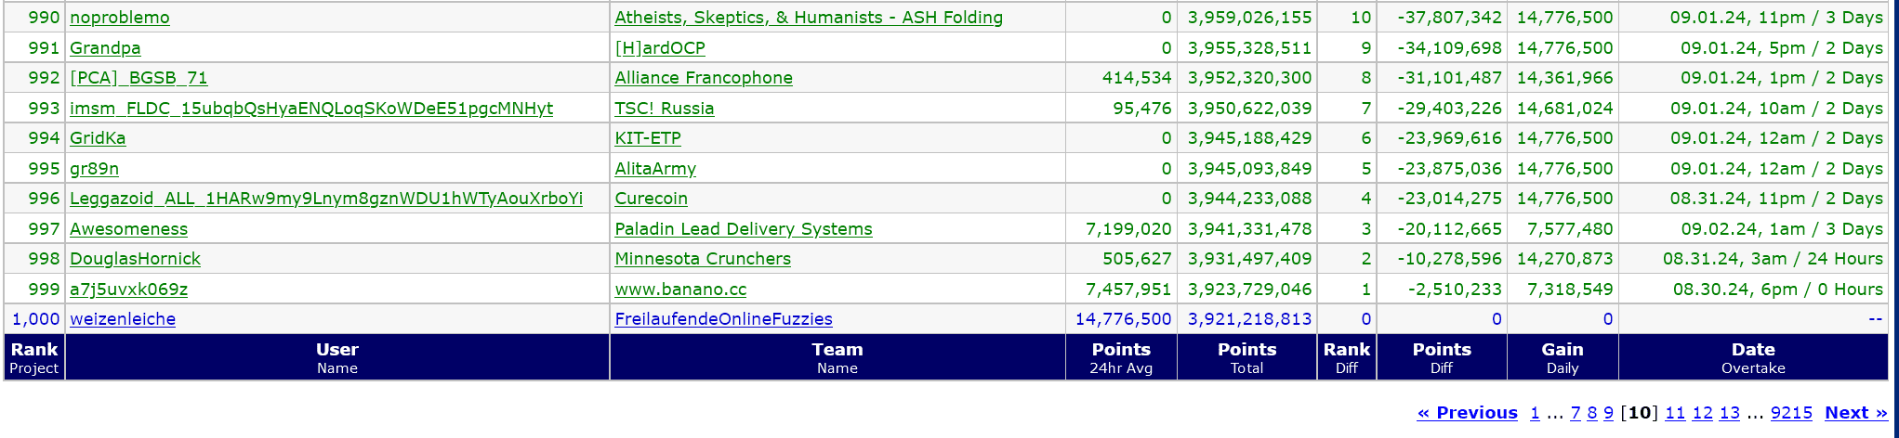
Task: Select the TSC! Russia team link
Action: (664, 109)
